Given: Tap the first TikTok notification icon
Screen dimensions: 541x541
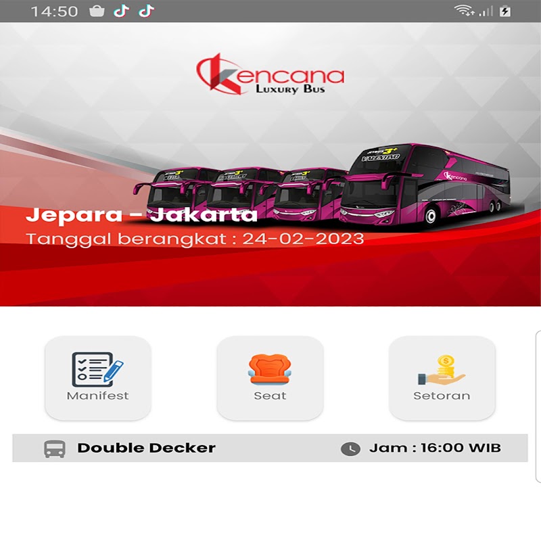Looking at the screenshot, I should 122,11.
